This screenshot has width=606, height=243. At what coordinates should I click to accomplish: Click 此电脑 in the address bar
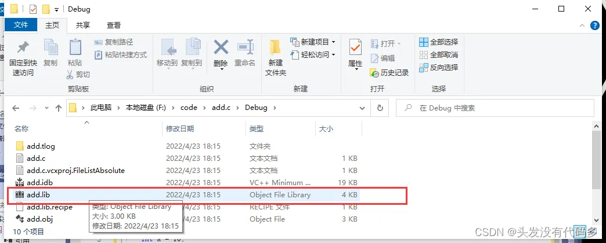coord(101,108)
